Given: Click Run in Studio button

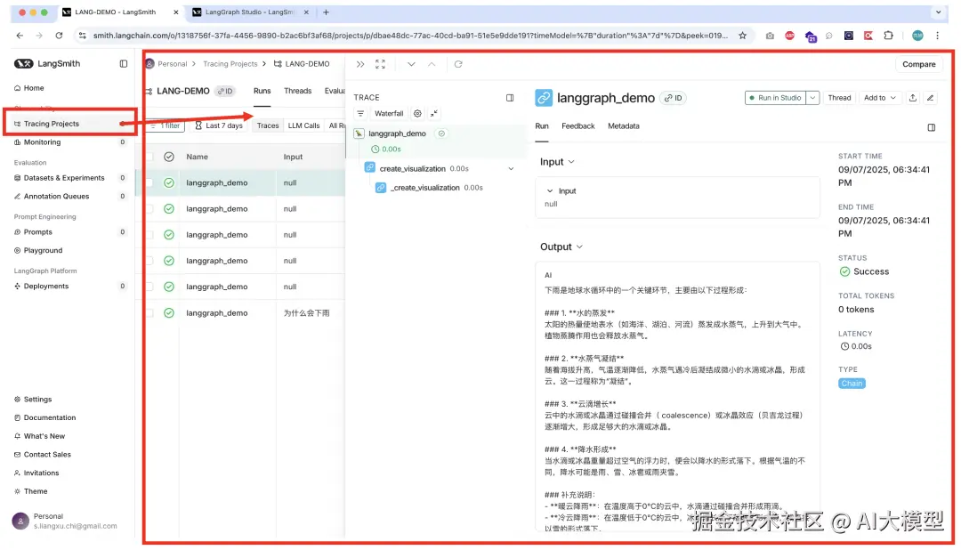Looking at the screenshot, I should 775,98.
